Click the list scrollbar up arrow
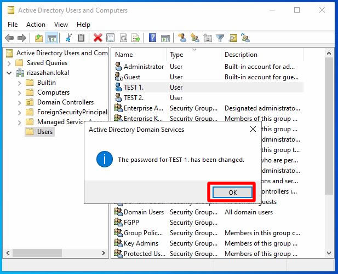The height and width of the screenshot is (274, 338). coord(329,53)
